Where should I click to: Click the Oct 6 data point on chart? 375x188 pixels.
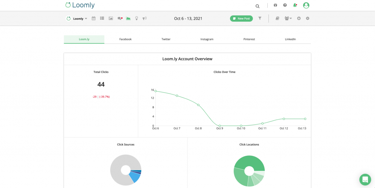tap(155, 91)
